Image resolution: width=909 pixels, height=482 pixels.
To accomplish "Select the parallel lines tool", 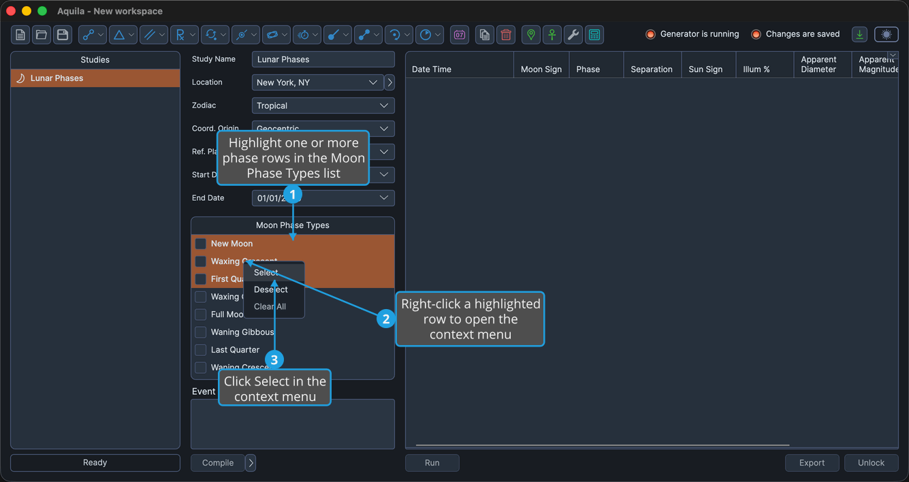I will point(154,35).
